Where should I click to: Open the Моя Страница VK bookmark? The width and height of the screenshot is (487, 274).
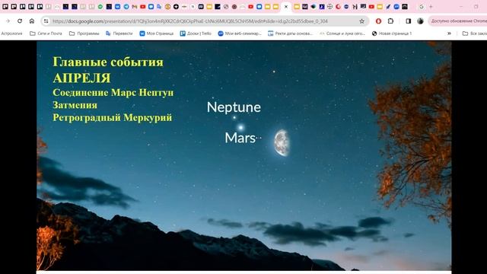157,33
